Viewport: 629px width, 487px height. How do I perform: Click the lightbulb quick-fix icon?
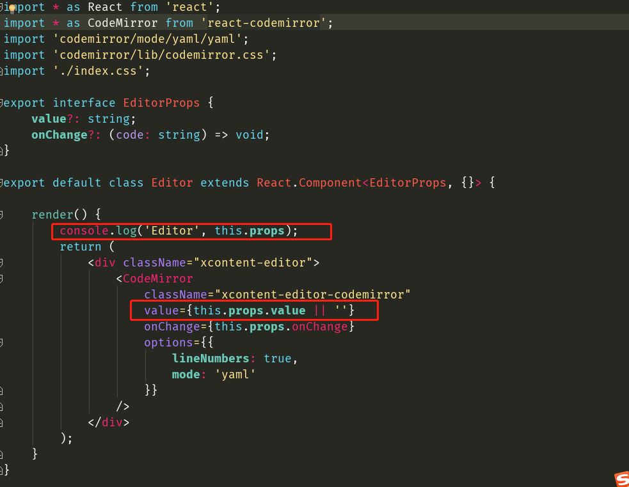pos(12,8)
